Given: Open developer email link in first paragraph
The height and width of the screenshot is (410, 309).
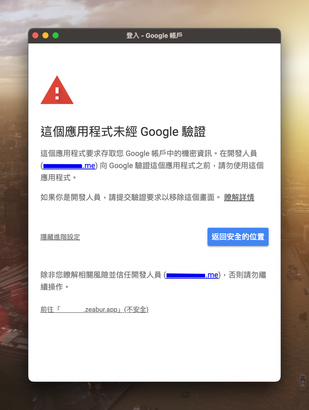Looking at the screenshot, I should coord(69,166).
